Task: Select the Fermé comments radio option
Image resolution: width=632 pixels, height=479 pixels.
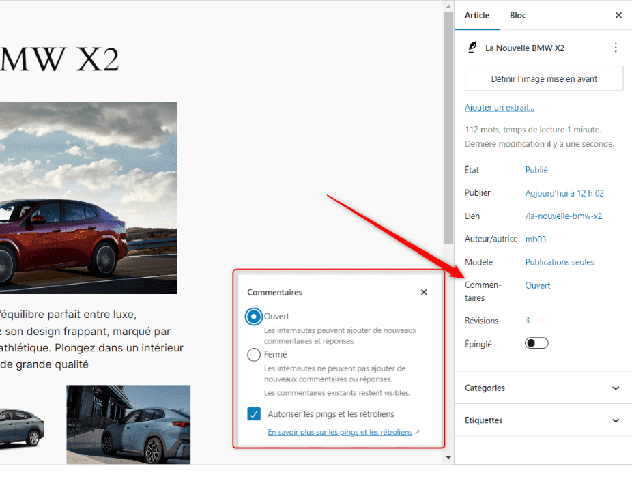Action: click(x=253, y=355)
